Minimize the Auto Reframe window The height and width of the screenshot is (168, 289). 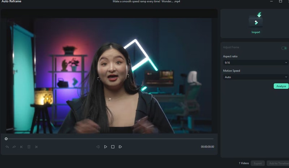pyautogui.click(x=271, y=1)
